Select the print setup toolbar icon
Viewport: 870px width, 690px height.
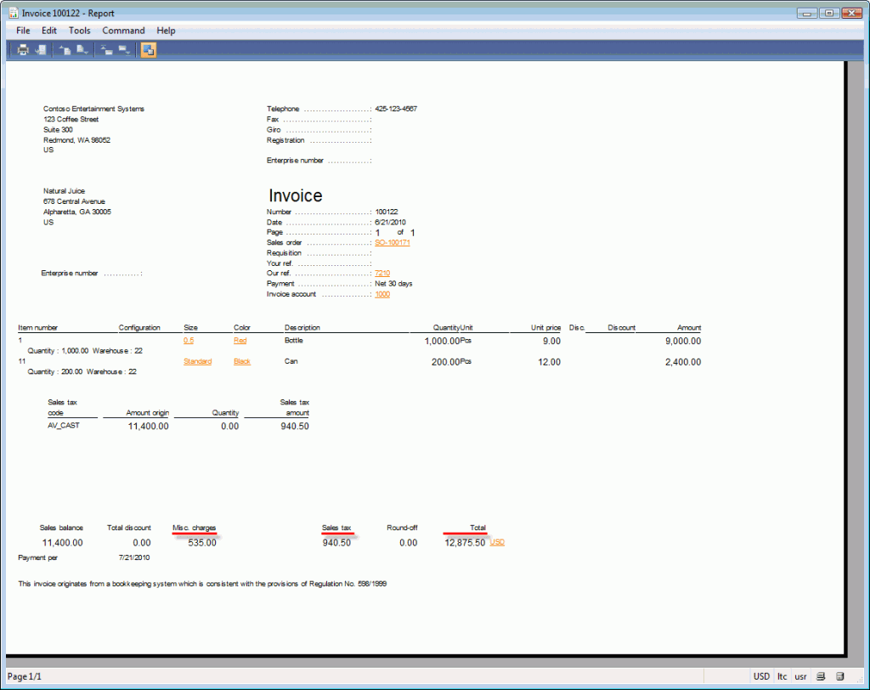point(42,50)
